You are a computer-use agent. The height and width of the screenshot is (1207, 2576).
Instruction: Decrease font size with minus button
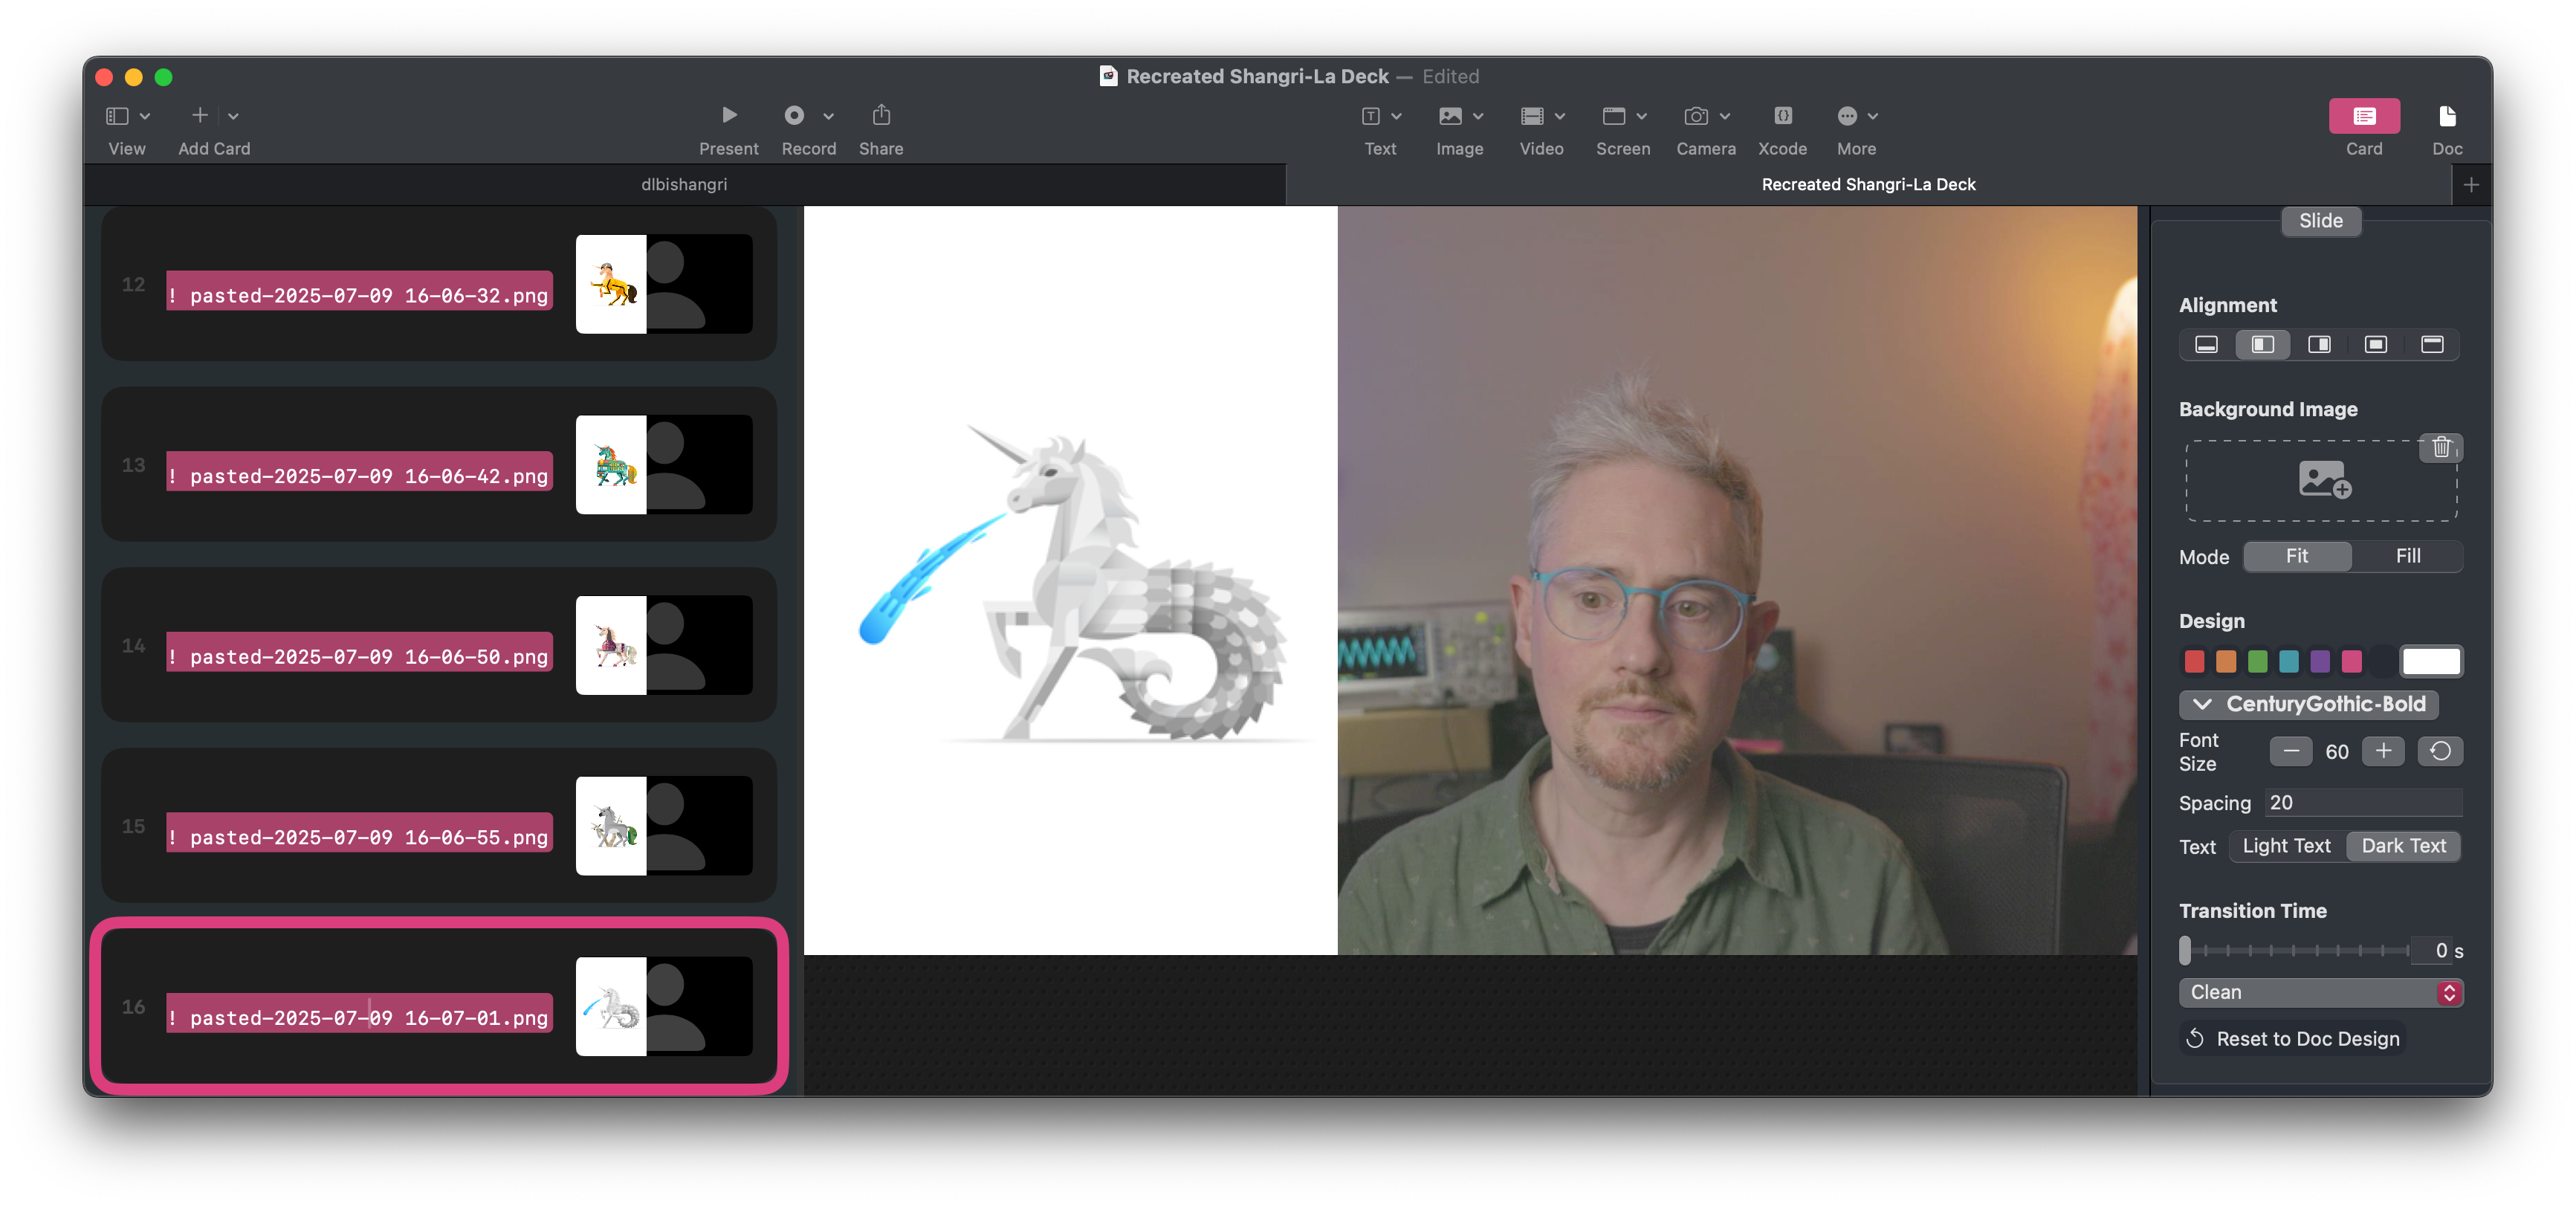[x=2291, y=751]
